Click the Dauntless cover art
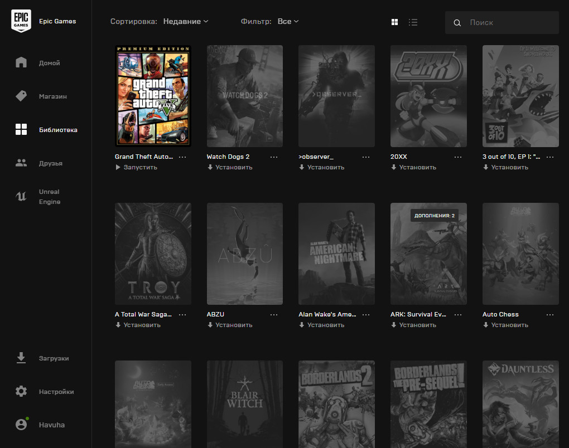This screenshot has height=448, width=569. point(520,404)
